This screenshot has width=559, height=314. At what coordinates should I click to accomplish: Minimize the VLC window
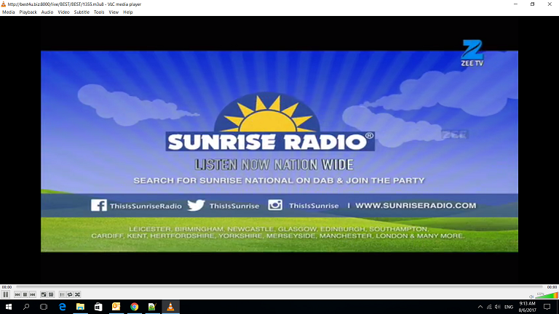point(515,4)
